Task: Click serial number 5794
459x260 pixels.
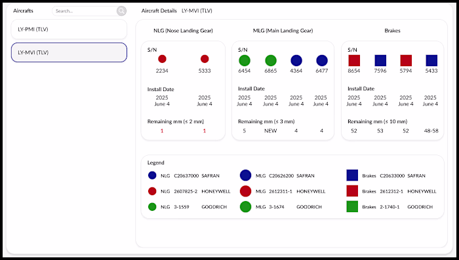Action: [406, 71]
